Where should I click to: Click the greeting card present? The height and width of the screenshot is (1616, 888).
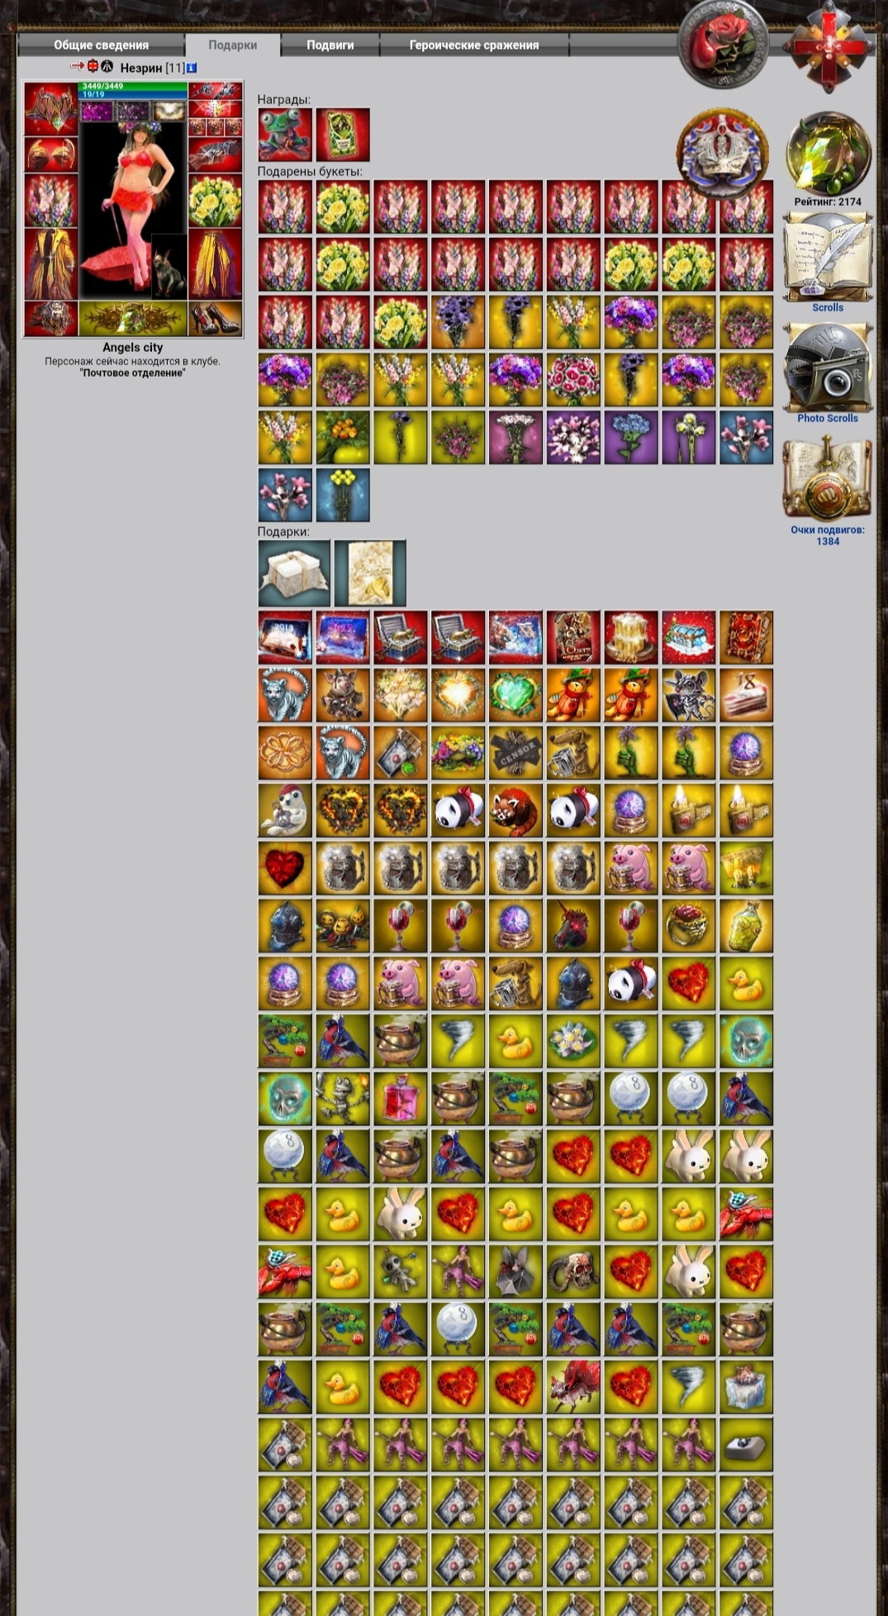[370, 573]
